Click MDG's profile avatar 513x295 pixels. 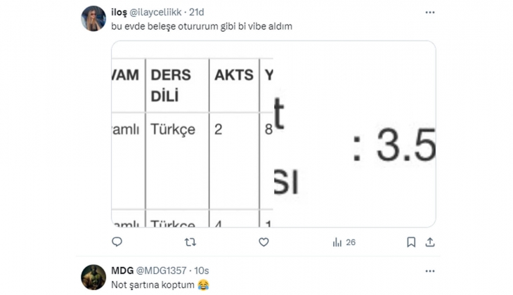tap(93, 277)
